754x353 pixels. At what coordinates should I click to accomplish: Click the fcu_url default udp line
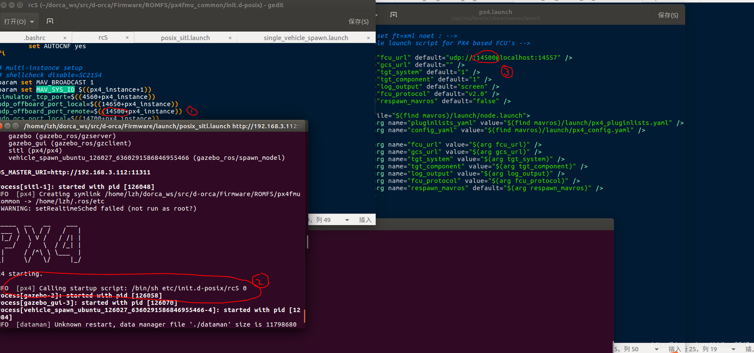click(x=474, y=58)
